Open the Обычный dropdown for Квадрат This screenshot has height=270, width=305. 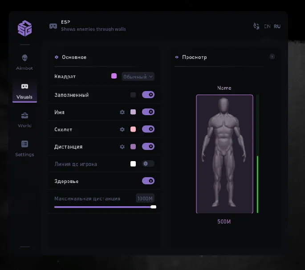click(x=138, y=77)
